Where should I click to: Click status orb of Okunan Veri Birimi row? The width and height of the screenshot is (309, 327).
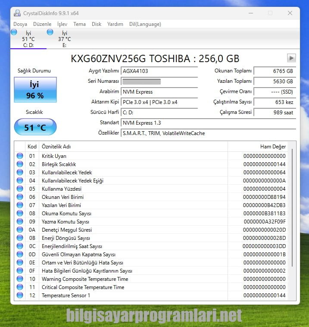(20, 197)
